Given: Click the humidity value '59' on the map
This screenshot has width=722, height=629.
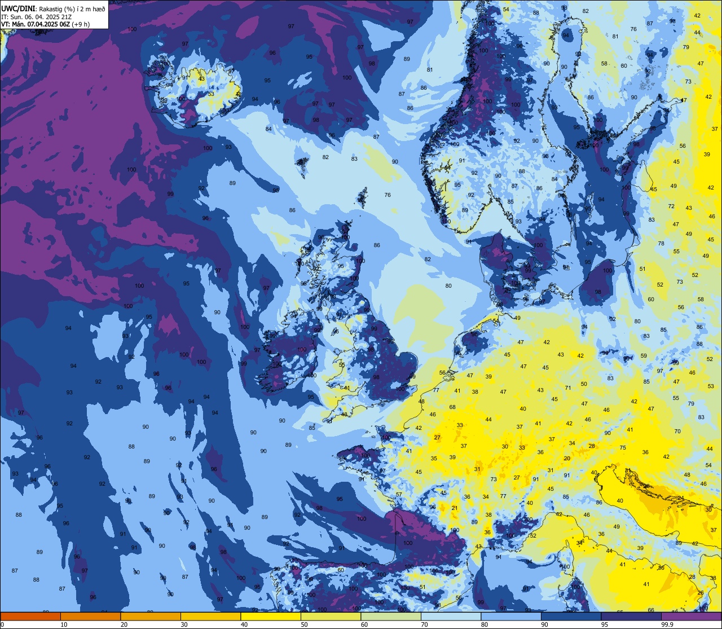Looking at the screenshot, I should (644, 355).
